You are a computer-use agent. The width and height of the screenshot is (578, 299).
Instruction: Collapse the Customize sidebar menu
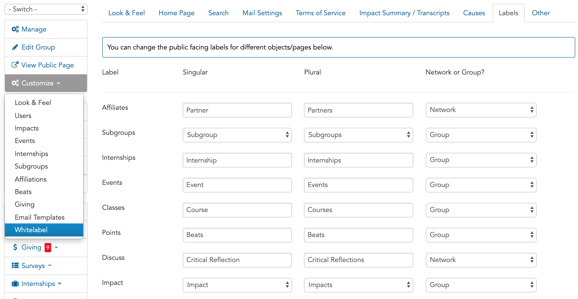point(46,83)
